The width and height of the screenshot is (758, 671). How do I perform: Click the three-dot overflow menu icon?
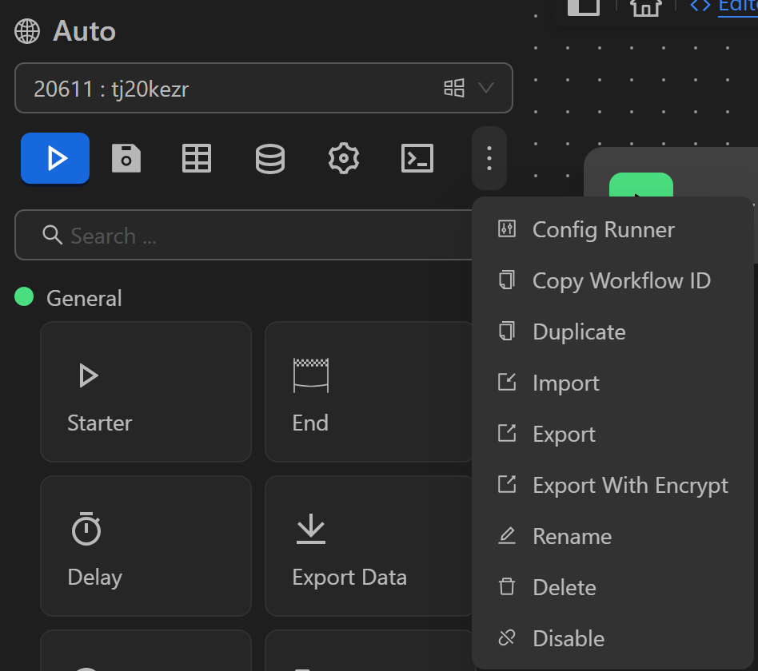tap(489, 158)
